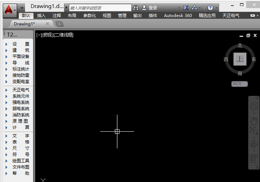Switch to the 默认 ribbon tab
The image size is (260, 182).
tap(26, 16)
